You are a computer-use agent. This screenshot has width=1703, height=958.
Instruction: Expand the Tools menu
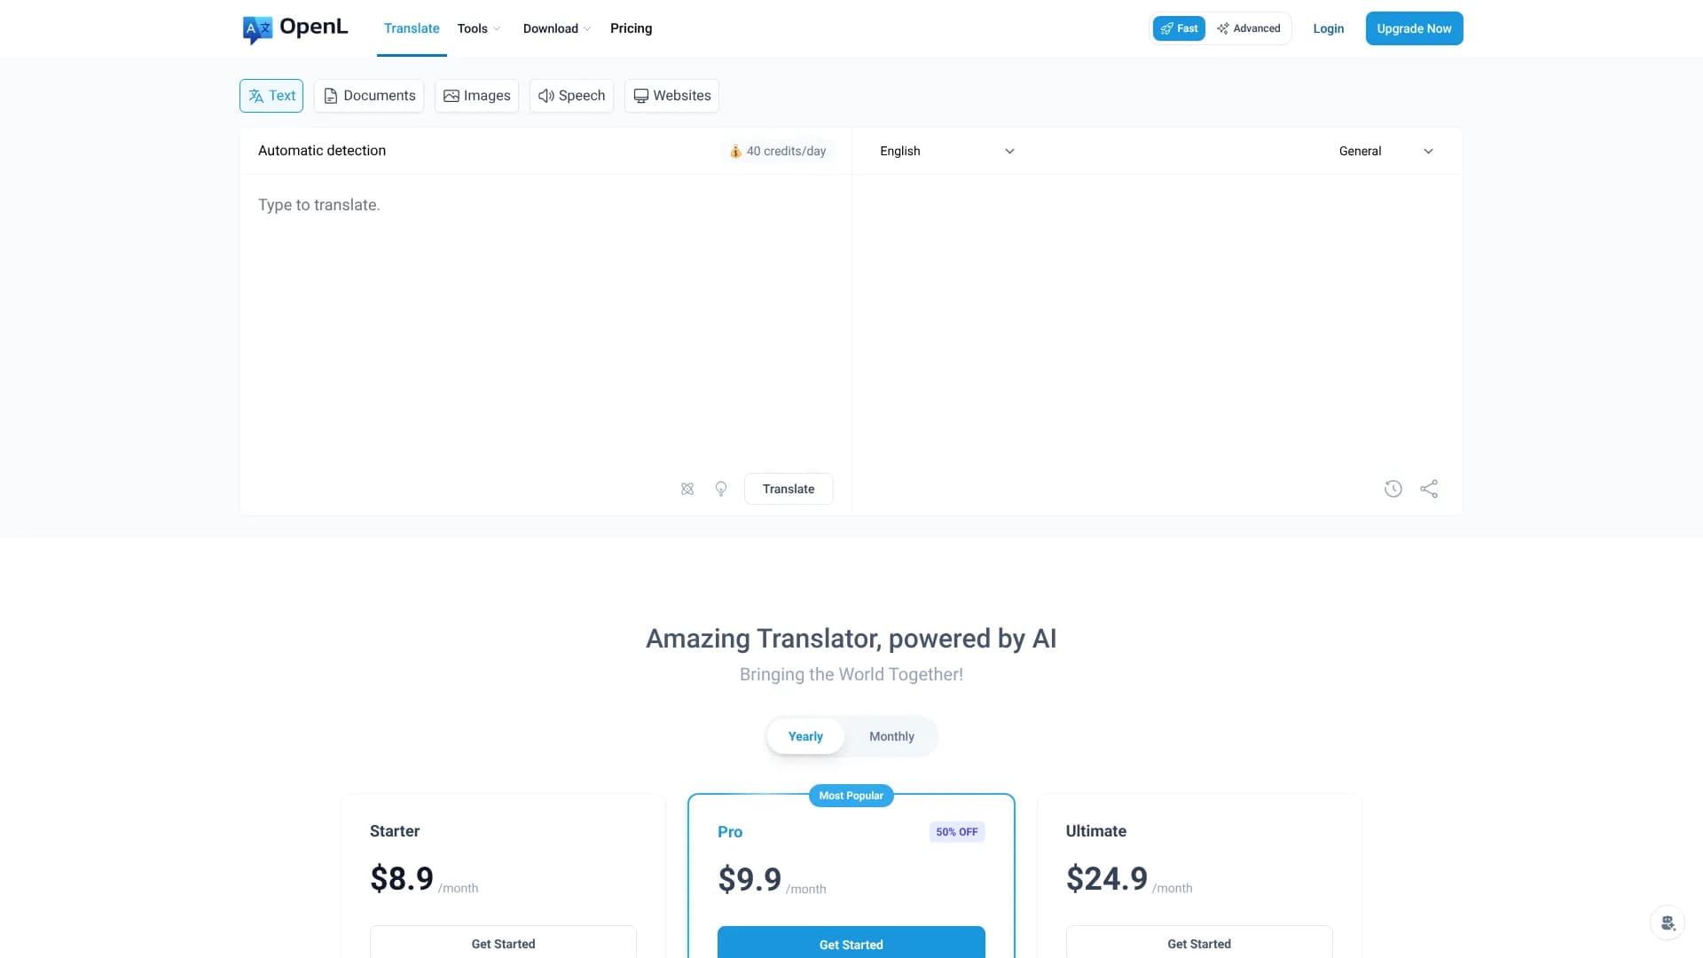[479, 28]
